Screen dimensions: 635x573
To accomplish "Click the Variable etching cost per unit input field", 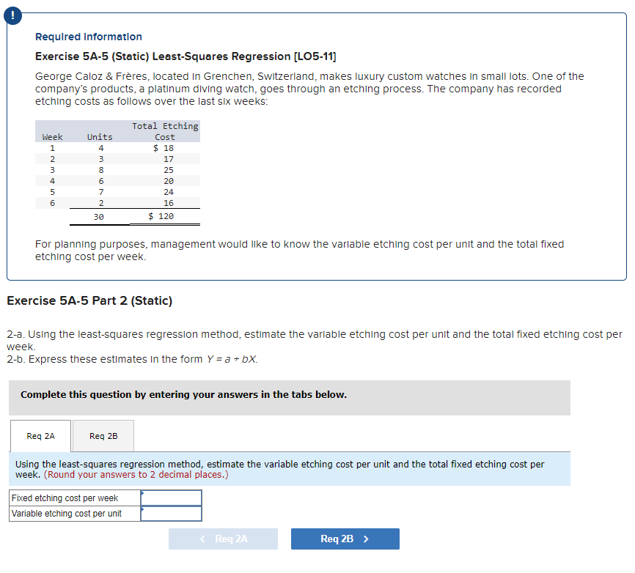I will [x=172, y=514].
